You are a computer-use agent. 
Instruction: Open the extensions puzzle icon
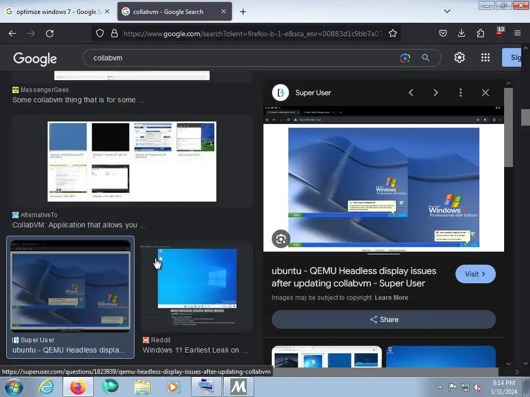click(480, 34)
